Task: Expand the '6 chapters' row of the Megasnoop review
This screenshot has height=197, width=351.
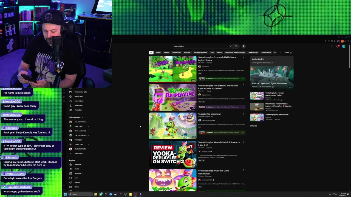Action: [x=222, y=79]
